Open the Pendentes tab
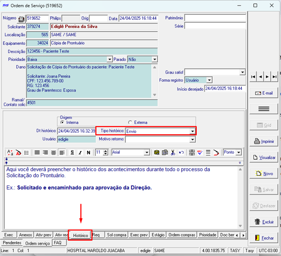 tap(12, 243)
